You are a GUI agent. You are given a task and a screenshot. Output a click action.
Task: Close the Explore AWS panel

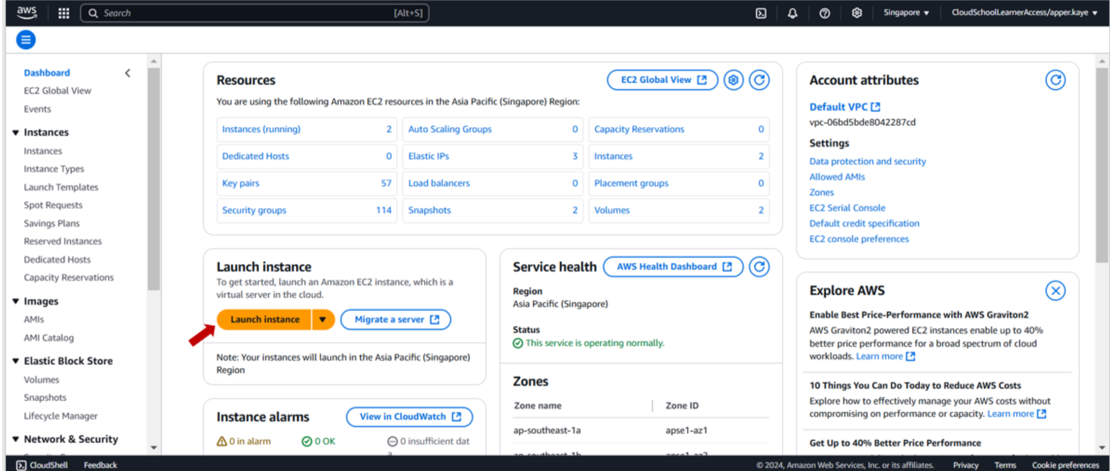[1055, 291]
